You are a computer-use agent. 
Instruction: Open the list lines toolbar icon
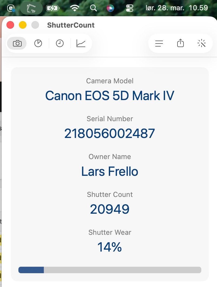(159, 43)
